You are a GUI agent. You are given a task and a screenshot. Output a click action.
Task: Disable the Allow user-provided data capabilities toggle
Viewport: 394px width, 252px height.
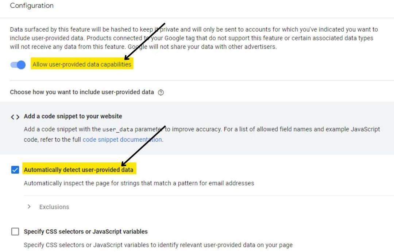click(x=18, y=64)
